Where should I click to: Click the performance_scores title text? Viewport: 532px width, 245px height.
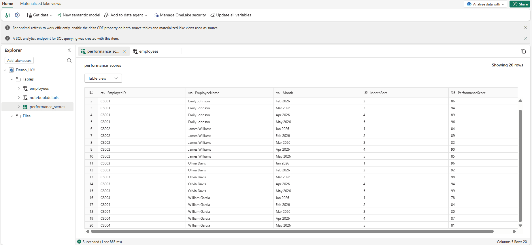click(103, 65)
